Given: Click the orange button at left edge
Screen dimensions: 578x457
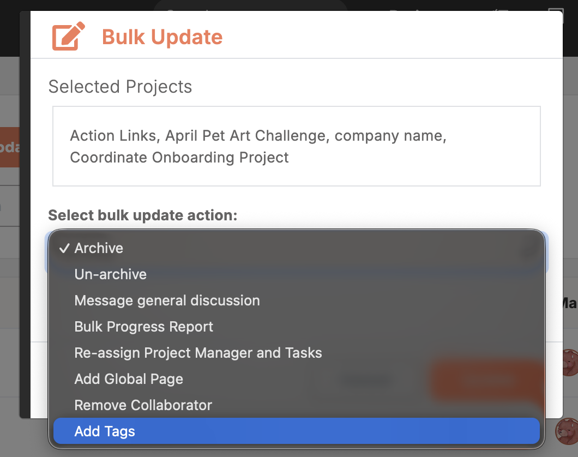Looking at the screenshot, I should (10, 147).
